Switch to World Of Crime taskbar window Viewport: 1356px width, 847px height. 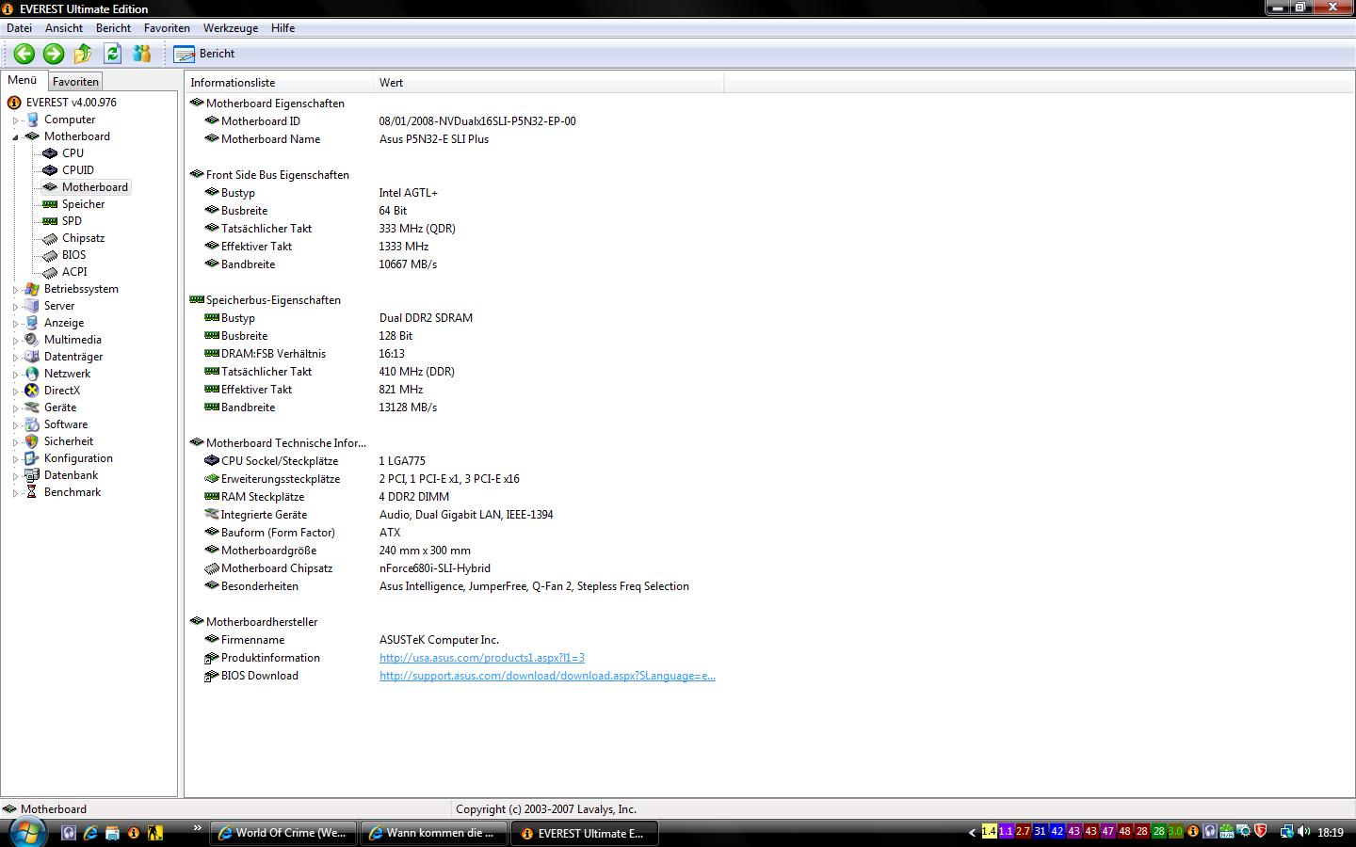coord(282,833)
